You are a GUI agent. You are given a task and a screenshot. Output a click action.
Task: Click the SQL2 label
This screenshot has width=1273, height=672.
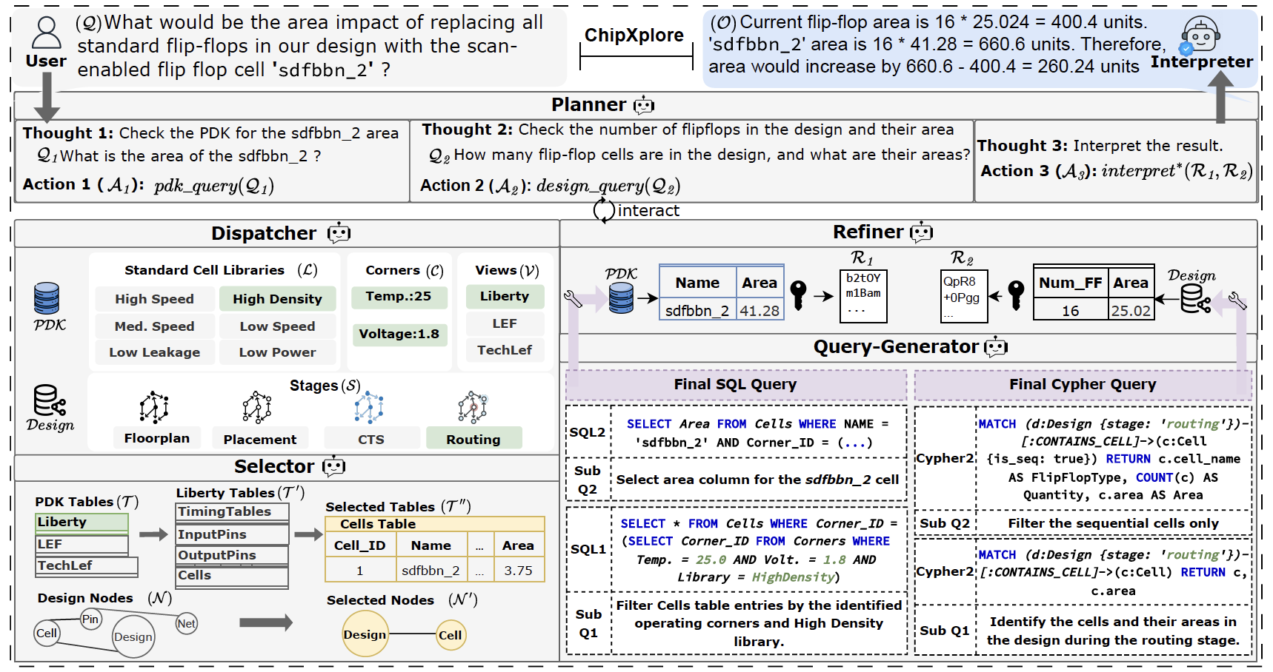tap(588, 432)
